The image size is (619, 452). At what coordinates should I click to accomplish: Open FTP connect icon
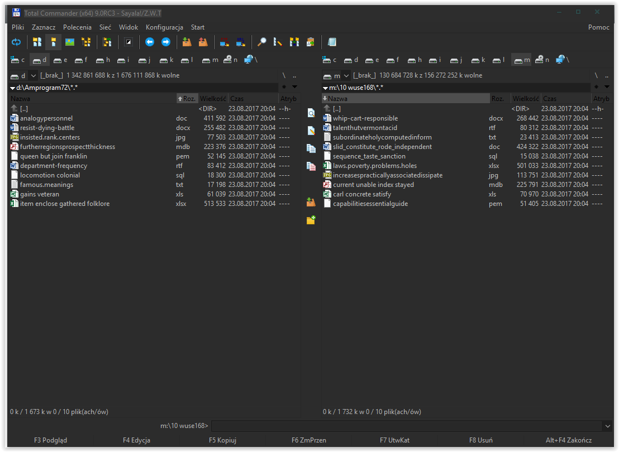point(224,42)
